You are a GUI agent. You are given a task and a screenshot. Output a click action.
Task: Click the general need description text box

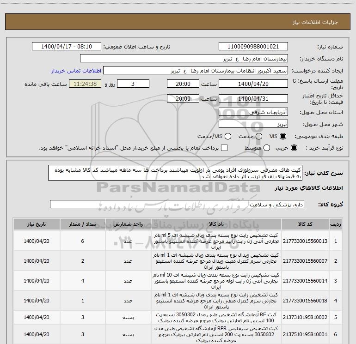tap(175, 173)
